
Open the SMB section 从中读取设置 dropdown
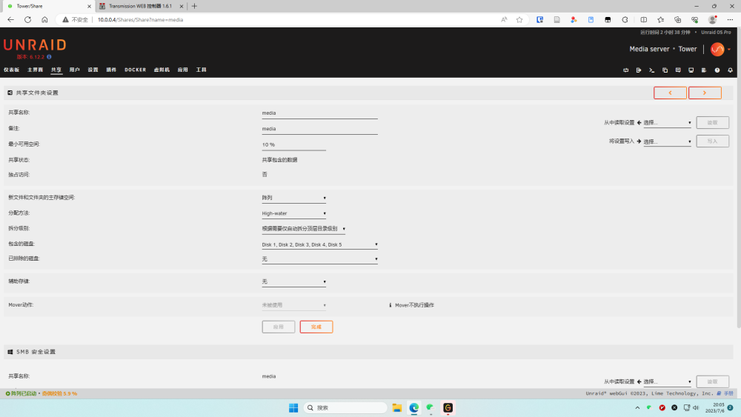[668, 381]
